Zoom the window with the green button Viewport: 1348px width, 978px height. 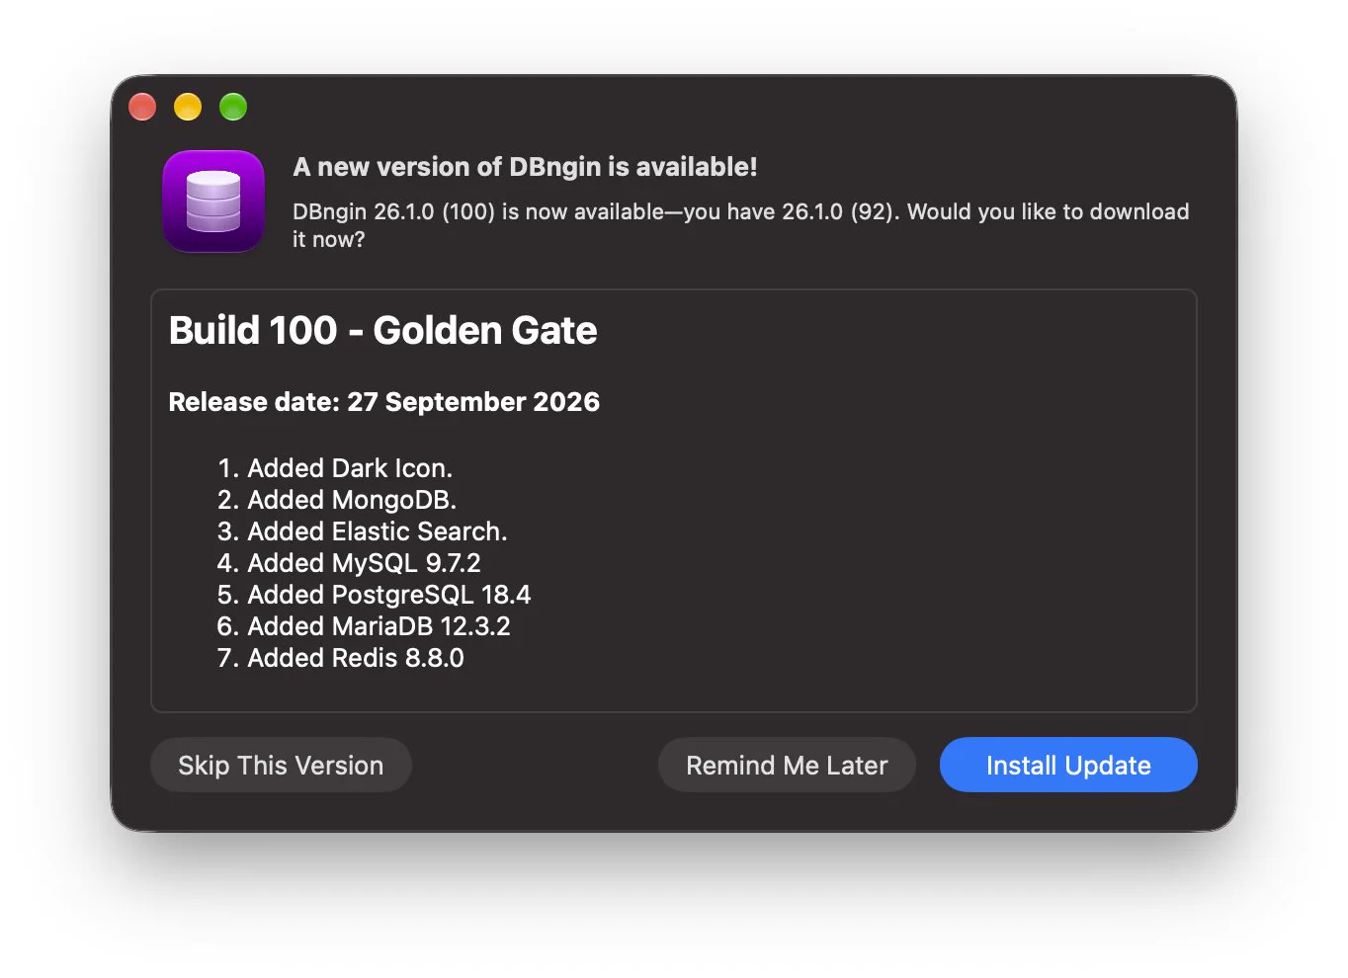click(x=233, y=107)
